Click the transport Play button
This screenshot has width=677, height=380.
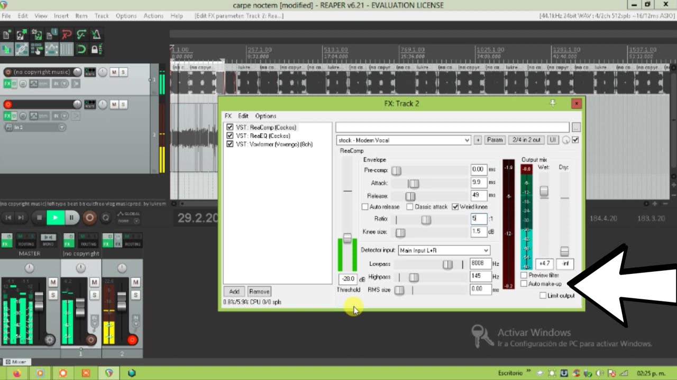point(55,217)
